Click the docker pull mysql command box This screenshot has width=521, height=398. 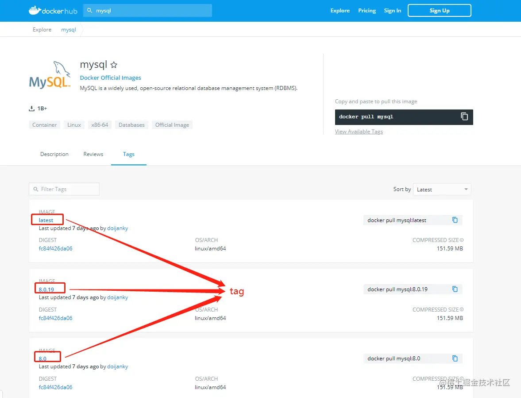click(404, 117)
